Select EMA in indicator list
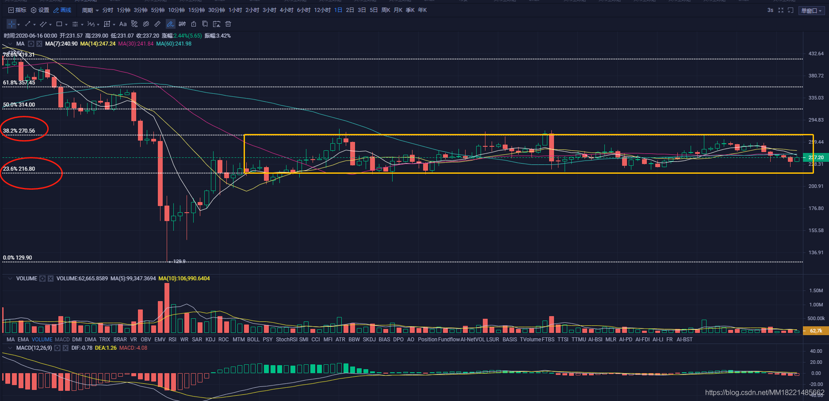This screenshot has height=401, width=829. [23, 340]
